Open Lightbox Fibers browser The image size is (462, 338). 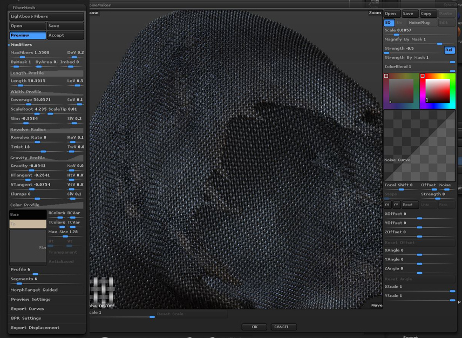click(46, 17)
